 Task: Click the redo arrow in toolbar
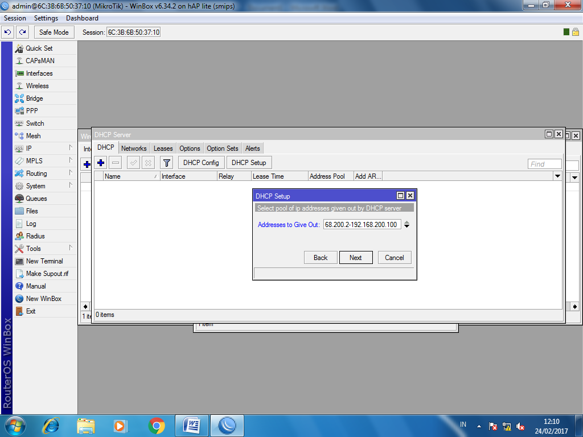23,32
